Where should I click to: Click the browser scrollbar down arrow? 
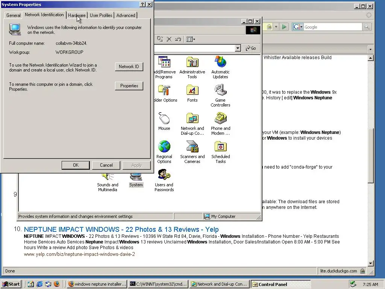tap(370, 263)
